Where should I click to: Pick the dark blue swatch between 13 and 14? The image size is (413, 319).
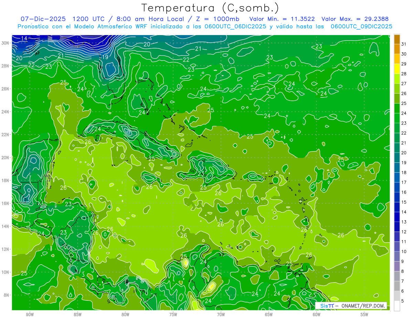[x=397, y=217]
